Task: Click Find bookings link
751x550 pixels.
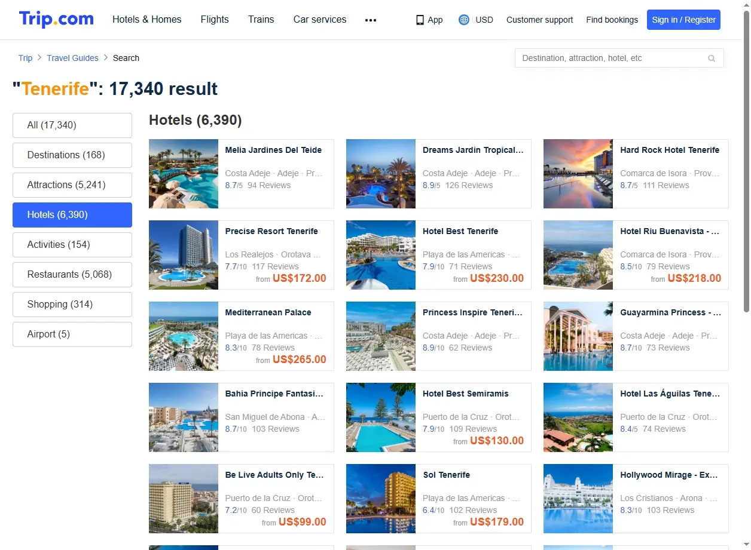Action: tap(612, 20)
